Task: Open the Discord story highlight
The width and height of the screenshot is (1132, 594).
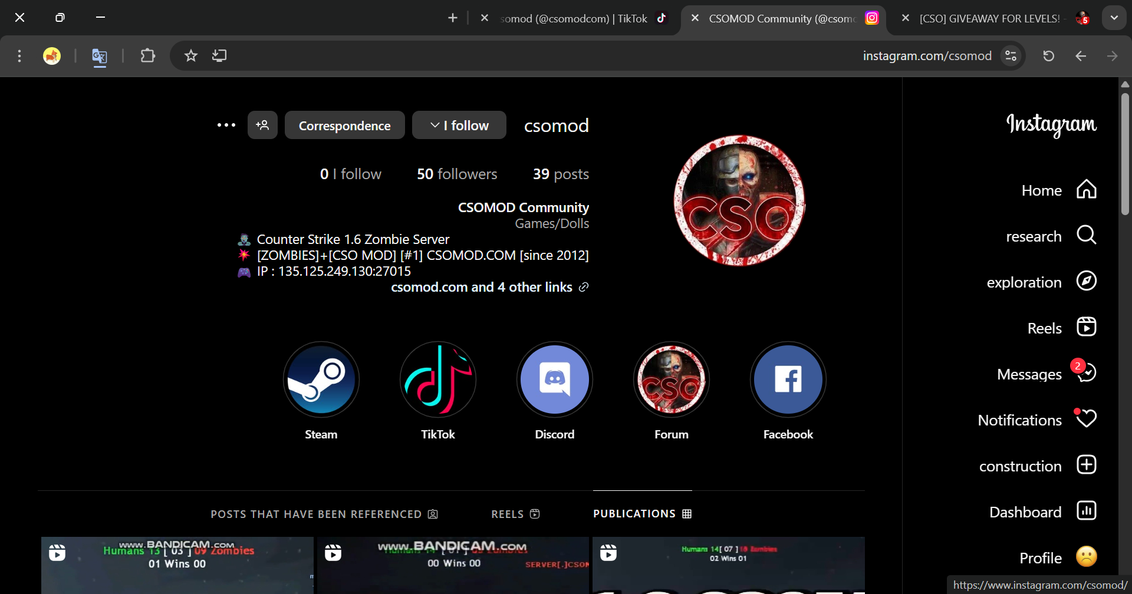Action: pos(554,380)
